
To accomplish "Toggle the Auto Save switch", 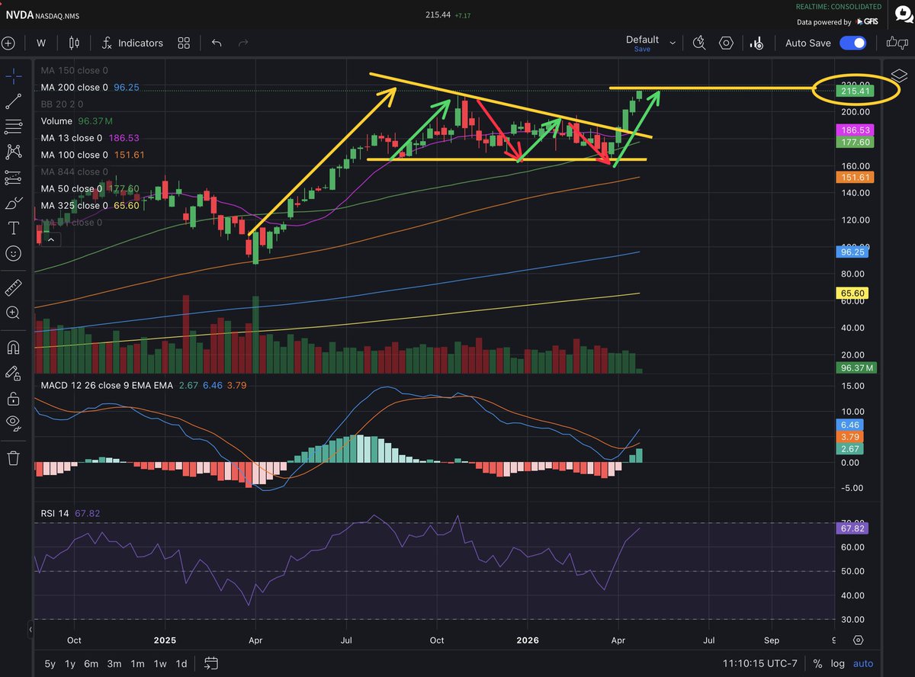I will click(852, 43).
